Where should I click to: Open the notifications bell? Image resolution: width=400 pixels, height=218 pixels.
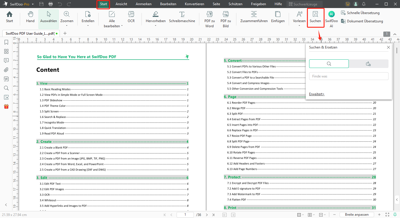click(364, 4)
